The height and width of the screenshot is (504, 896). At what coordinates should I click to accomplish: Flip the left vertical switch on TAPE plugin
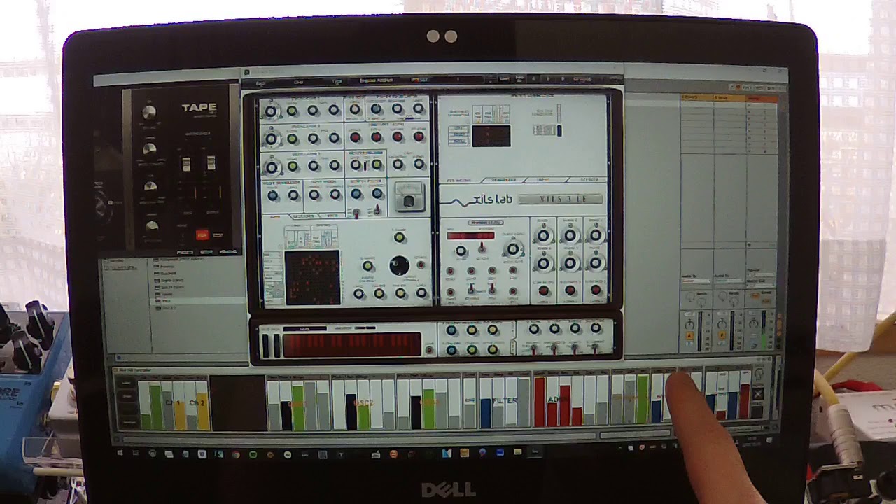coord(186,163)
